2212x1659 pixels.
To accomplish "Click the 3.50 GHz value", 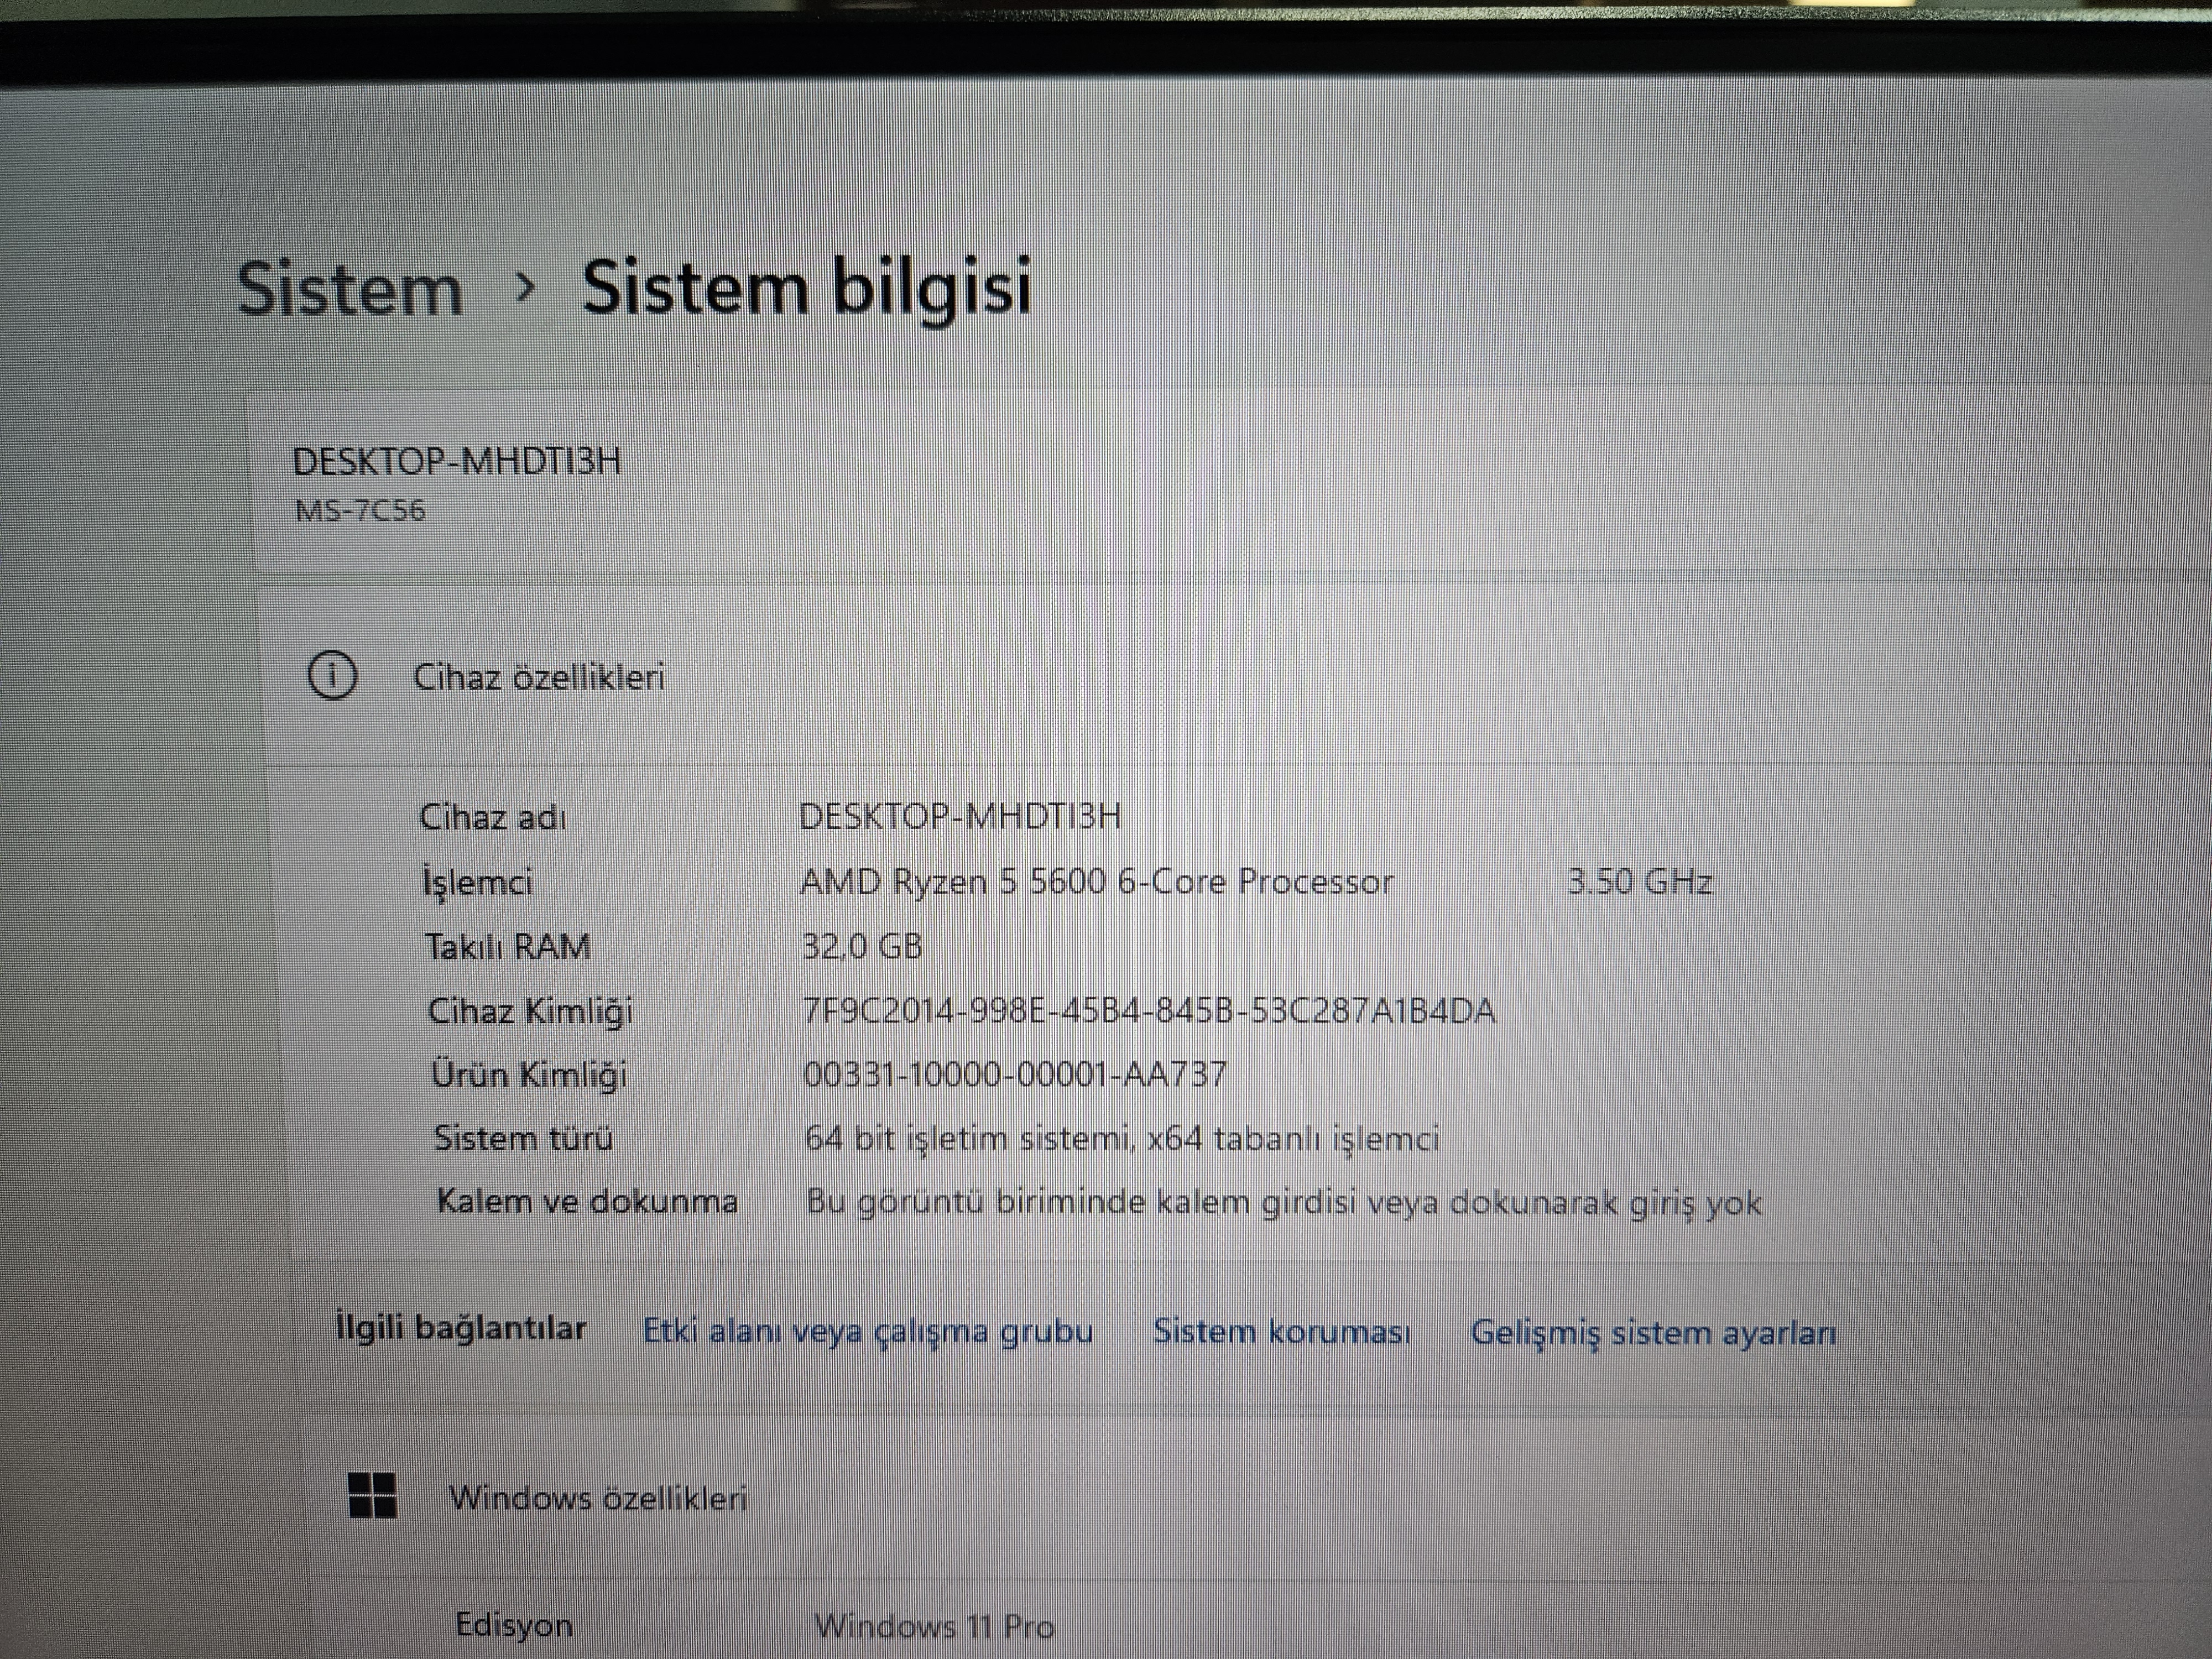I will point(1639,881).
